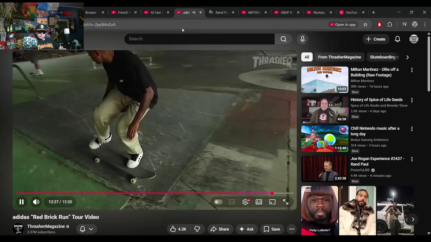Open the Create button
431x242 pixels.
(375, 39)
